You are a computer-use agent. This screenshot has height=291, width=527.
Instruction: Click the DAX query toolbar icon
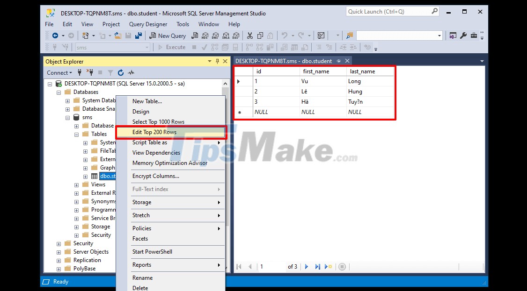[236, 35]
